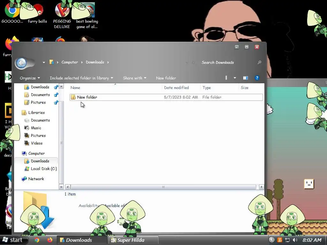The height and width of the screenshot is (245, 327).
Task: Open Include selected folder in library menu
Action: [81, 78]
